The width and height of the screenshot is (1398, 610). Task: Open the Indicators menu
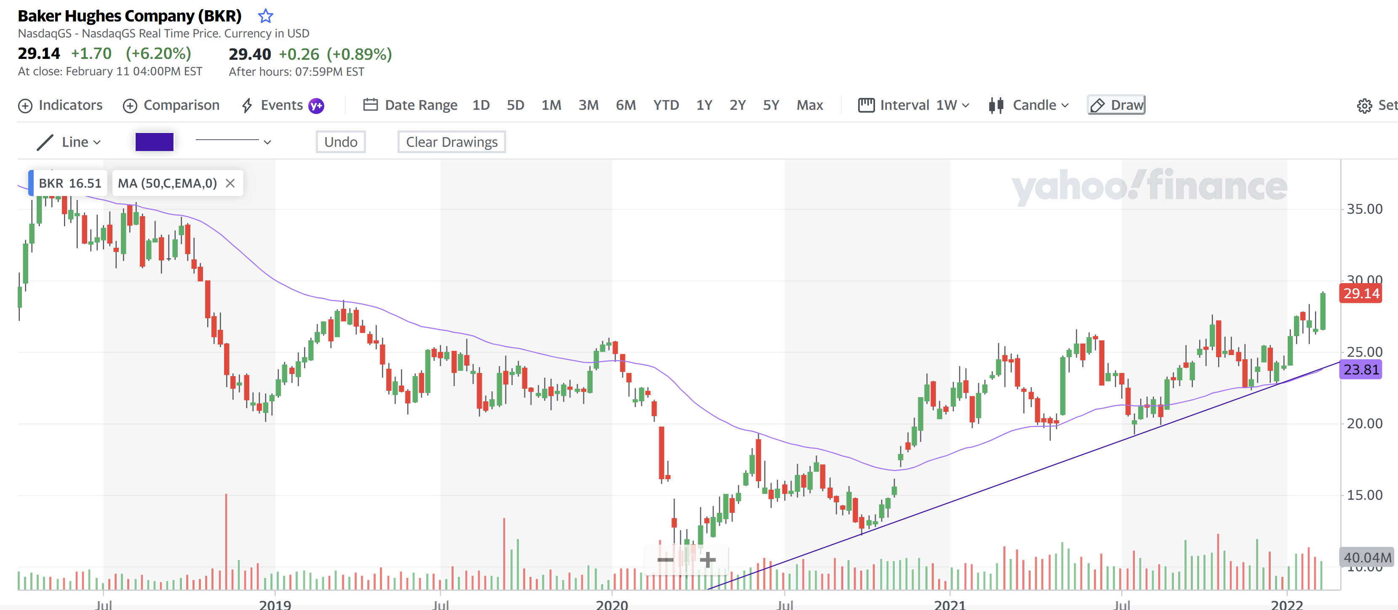point(60,105)
